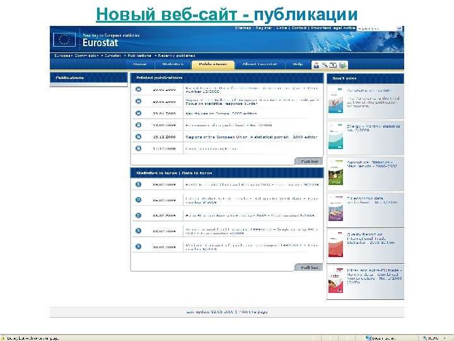The height and width of the screenshot is (341, 454).
Task: Click the wrench tools icon beside Help tab
Action: click(x=325, y=65)
